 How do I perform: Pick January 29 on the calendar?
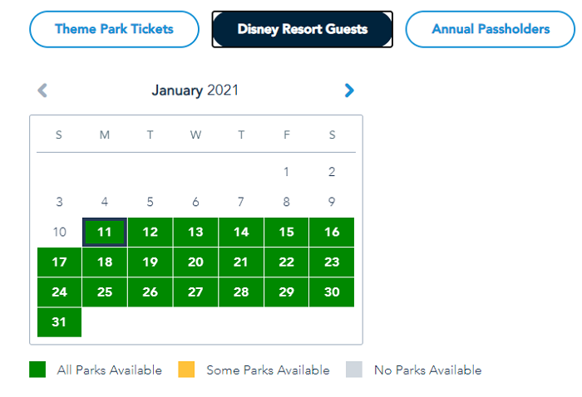(x=286, y=292)
